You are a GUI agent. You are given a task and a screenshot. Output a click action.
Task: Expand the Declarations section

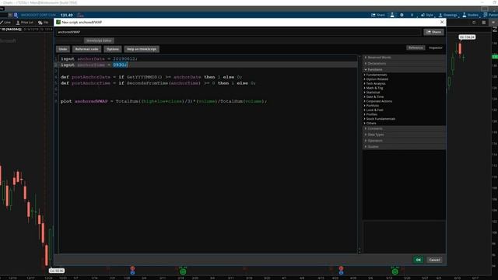click(404, 64)
